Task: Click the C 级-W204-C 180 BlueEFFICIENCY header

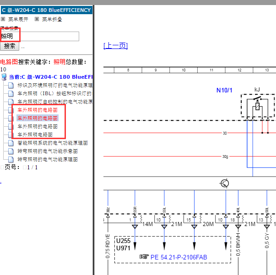Action: coord(47,10)
